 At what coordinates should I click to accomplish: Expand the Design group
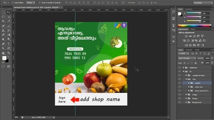point(186,98)
